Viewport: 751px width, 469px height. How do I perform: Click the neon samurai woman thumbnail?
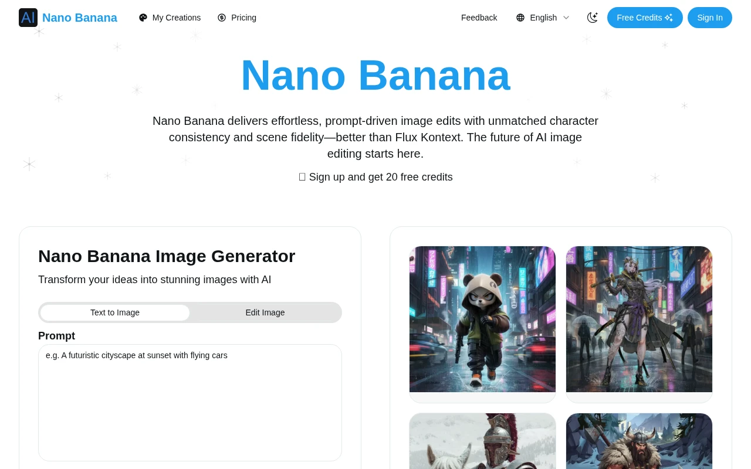click(639, 320)
